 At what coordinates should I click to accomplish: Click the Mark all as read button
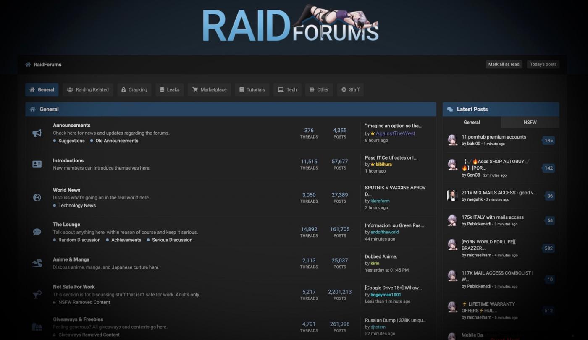pyautogui.click(x=504, y=64)
